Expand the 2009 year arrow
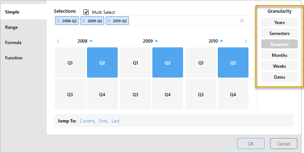Image resolution: width=304 pixels, height=153 pixels. click(x=156, y=41)
